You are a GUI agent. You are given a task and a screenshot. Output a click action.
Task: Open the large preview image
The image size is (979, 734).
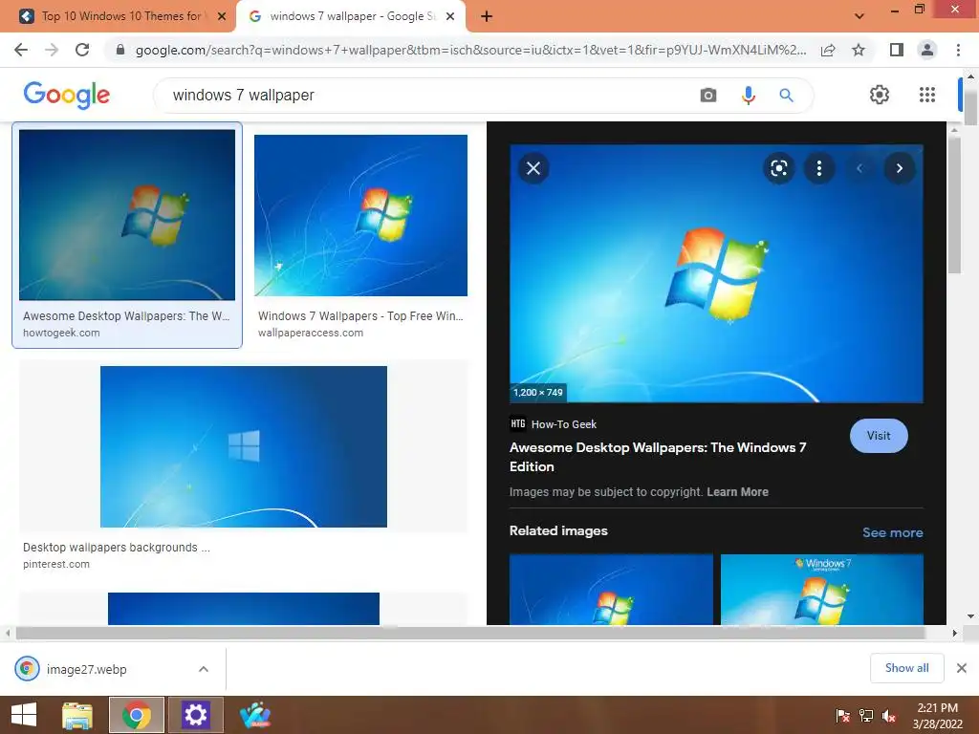tap(716, 273)
